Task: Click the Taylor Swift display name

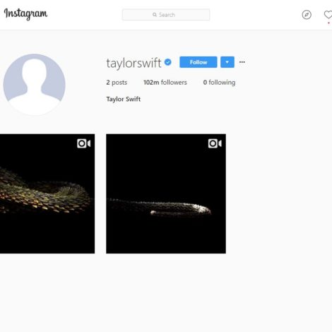Action: (124, 99)
